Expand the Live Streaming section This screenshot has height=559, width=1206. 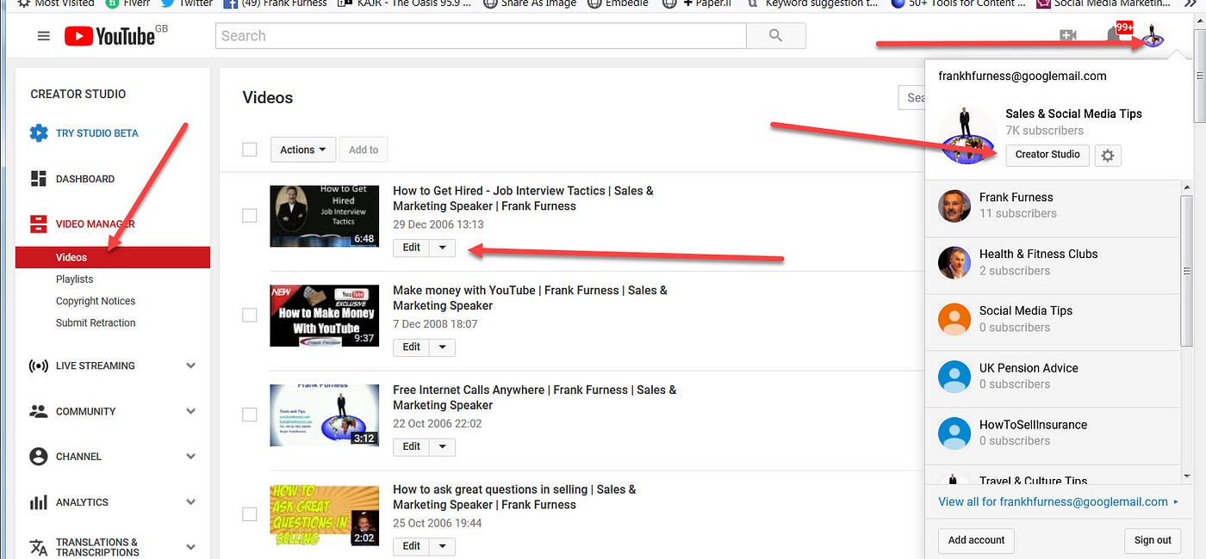[190, 365]
